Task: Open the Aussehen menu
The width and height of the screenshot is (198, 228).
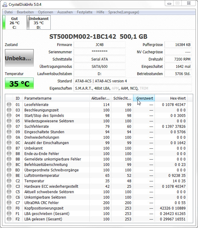Action: point(65,12)
